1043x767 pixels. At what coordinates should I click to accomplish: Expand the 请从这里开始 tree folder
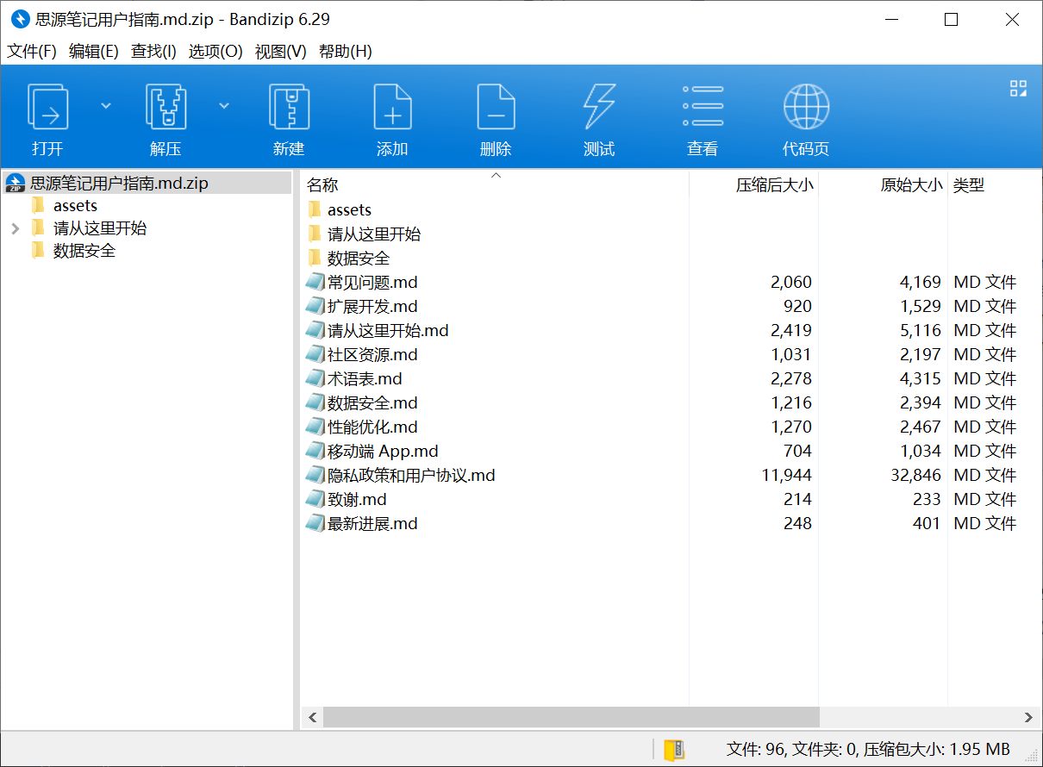coord(15,228)
